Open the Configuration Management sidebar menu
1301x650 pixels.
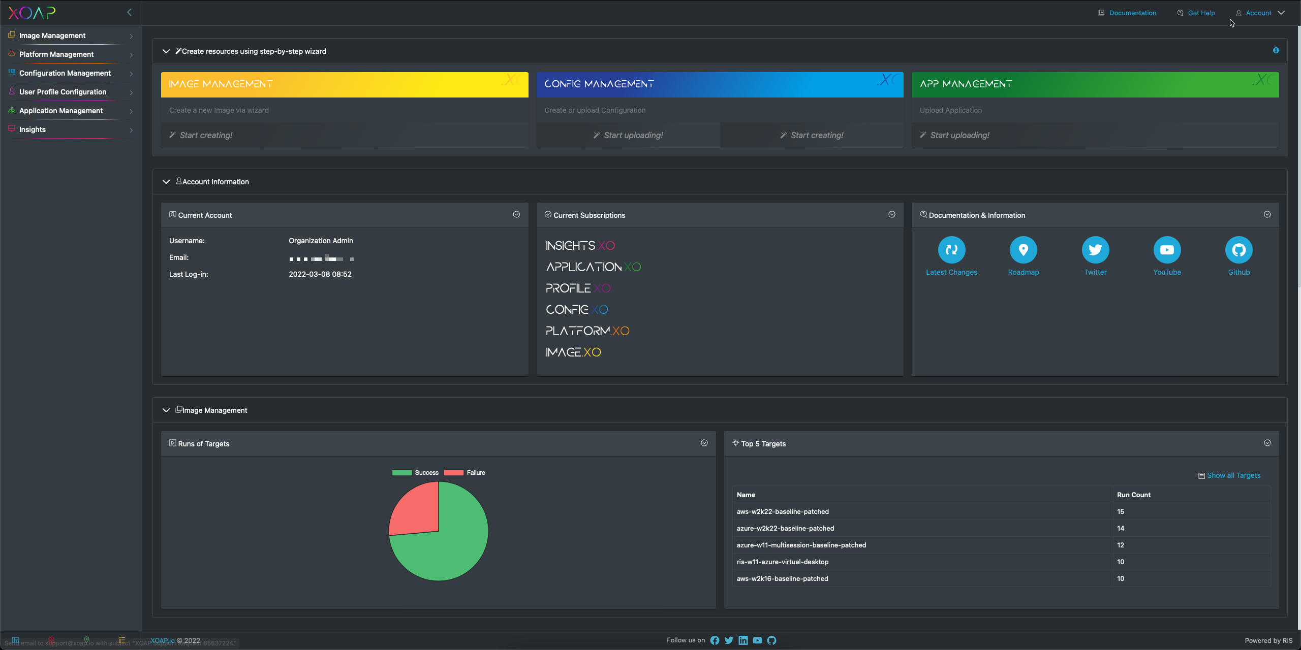[71, 73]
